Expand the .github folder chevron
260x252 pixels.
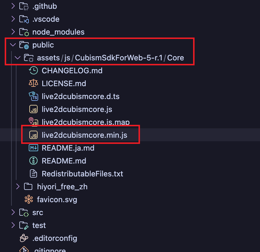(13, 6)
